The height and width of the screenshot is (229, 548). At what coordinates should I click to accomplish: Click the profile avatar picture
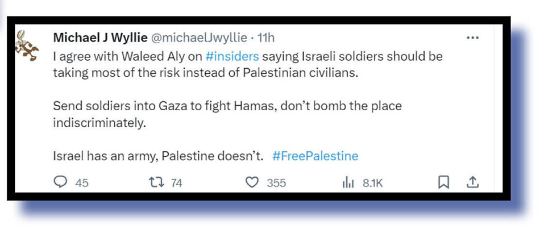(x=27, y=45)
